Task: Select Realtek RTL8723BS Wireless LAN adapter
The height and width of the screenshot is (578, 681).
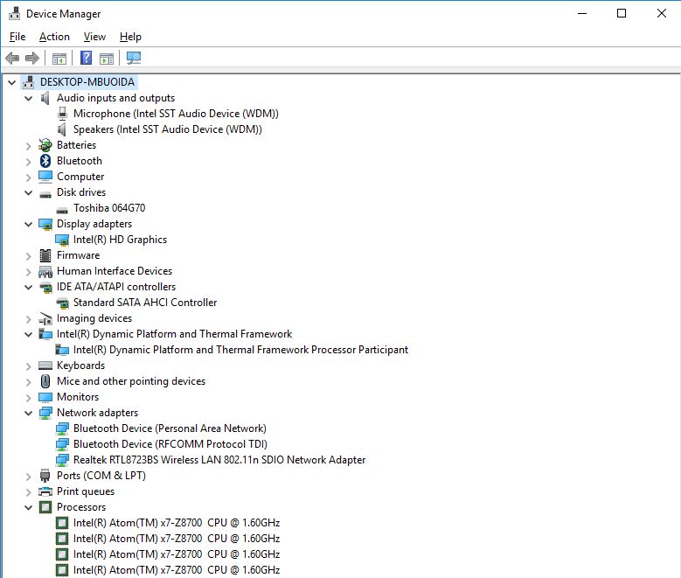Action: coord(219,460)
